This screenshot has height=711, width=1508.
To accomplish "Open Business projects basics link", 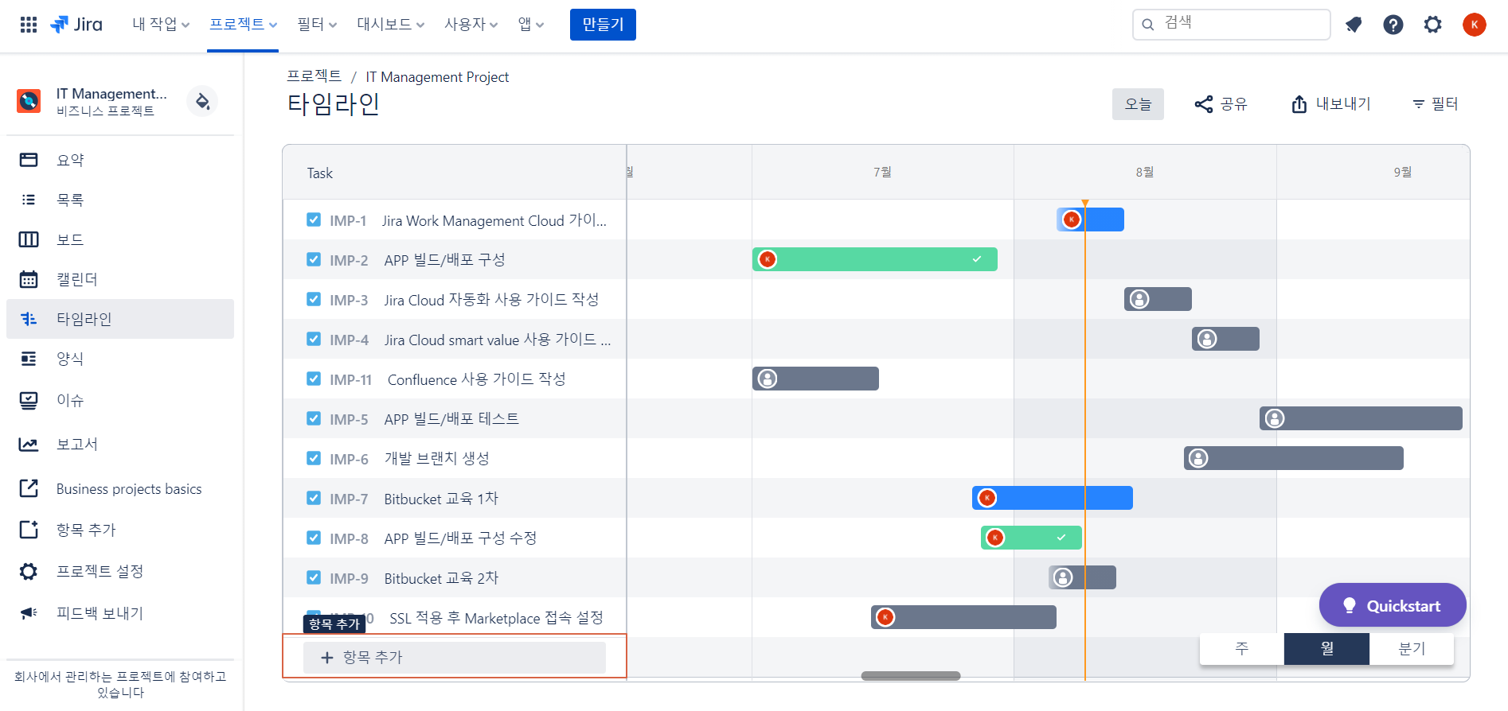I will (x=120, y=488).
